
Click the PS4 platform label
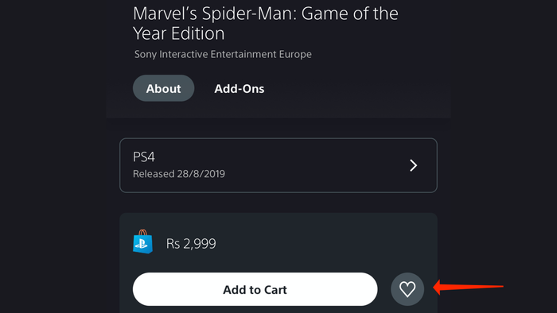144,156
